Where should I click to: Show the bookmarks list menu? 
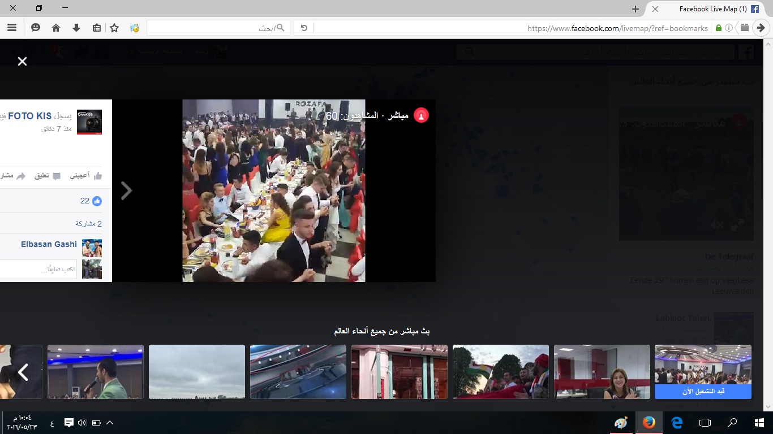pos(96,28)
